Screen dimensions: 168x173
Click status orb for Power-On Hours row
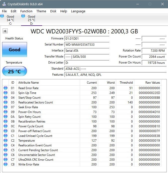(6, 112)
